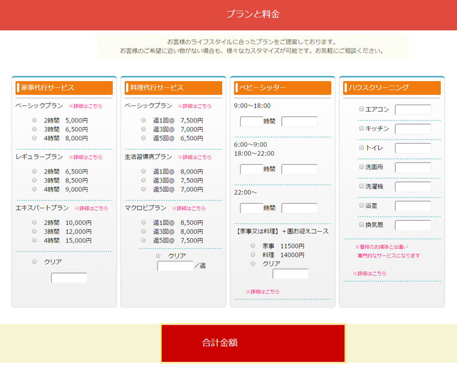This screenshot has height=366, width=457.
Task: Click the 料理代行サービス orange header
Action: (x=173, y=88)
